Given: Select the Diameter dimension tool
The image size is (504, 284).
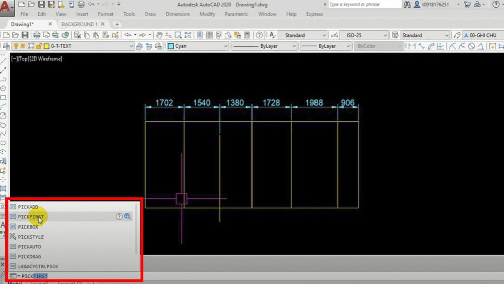Looking at the screenshot, I should pyautogui.click(x=471, y=46).
